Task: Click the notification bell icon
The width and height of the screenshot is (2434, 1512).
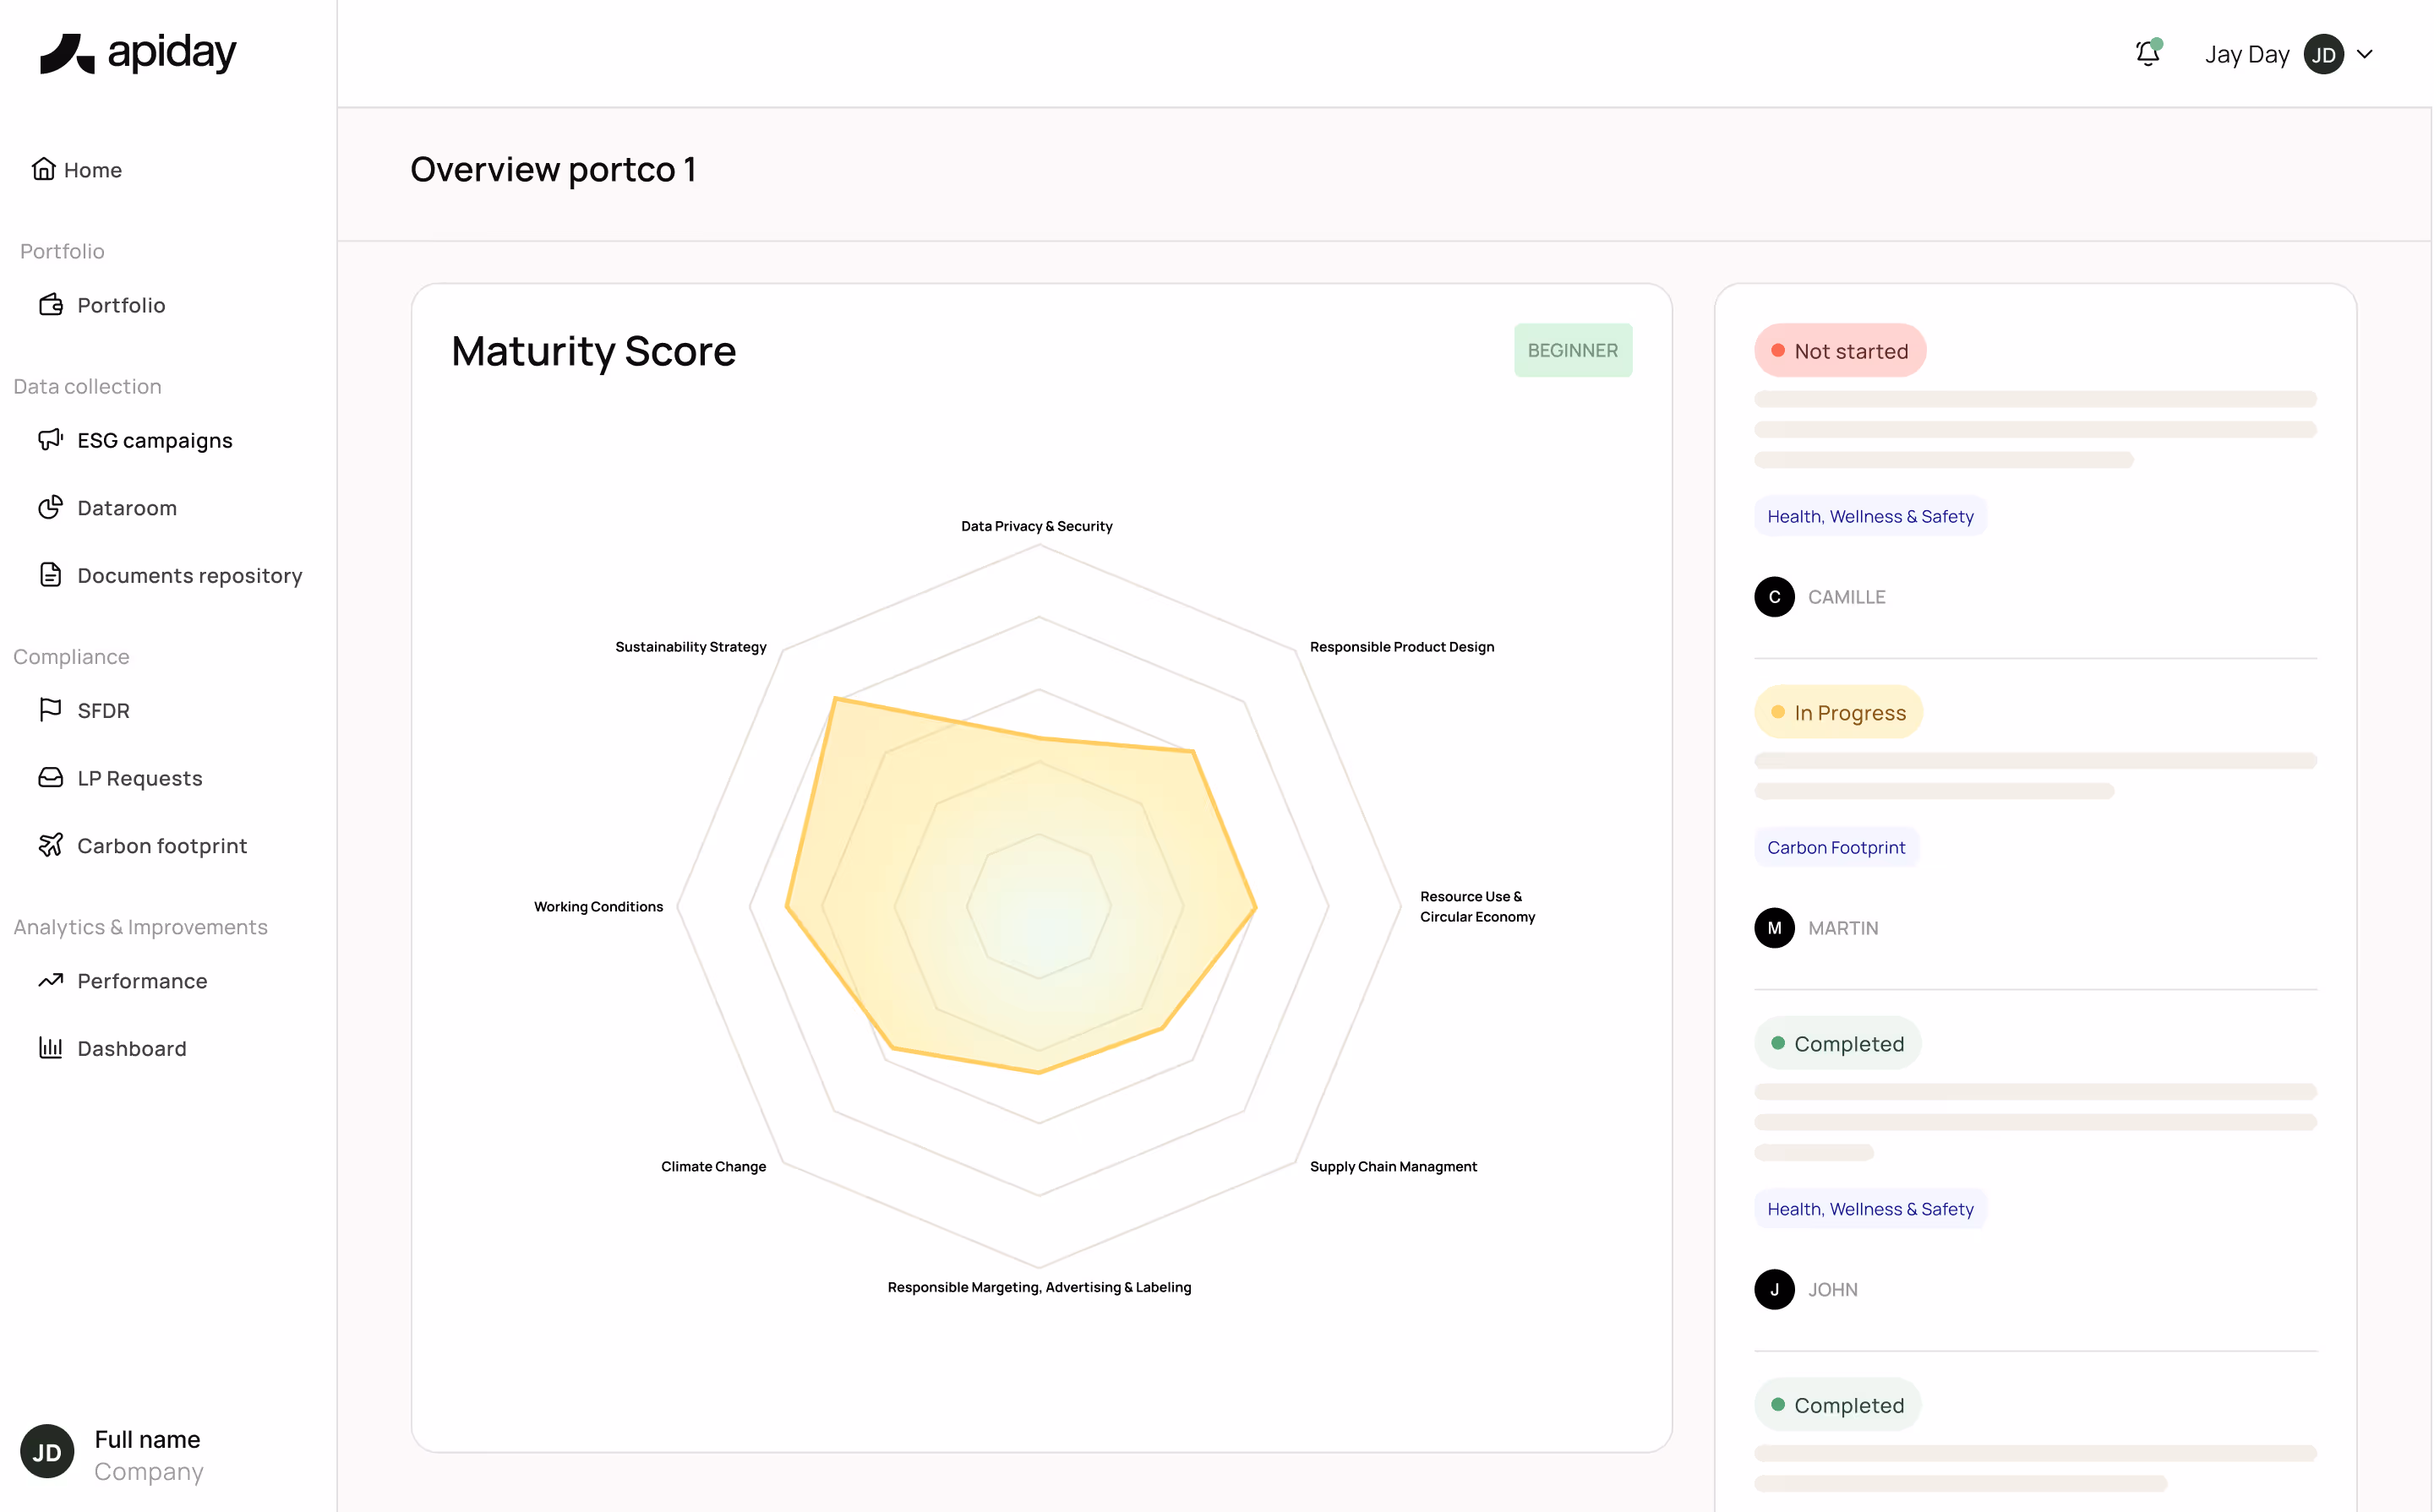Action: coord(2147,54)
